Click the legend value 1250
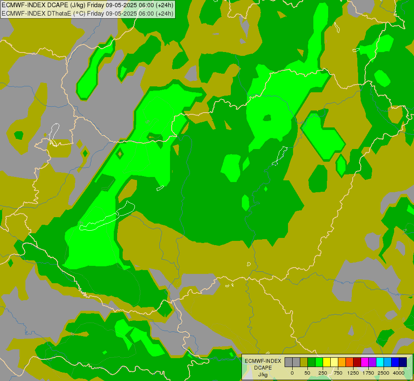414x381 pixels. [353, 373]
